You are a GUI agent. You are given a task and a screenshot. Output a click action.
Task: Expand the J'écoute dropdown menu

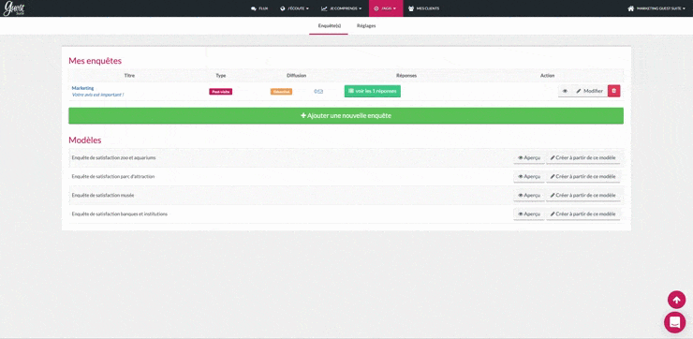294,8
